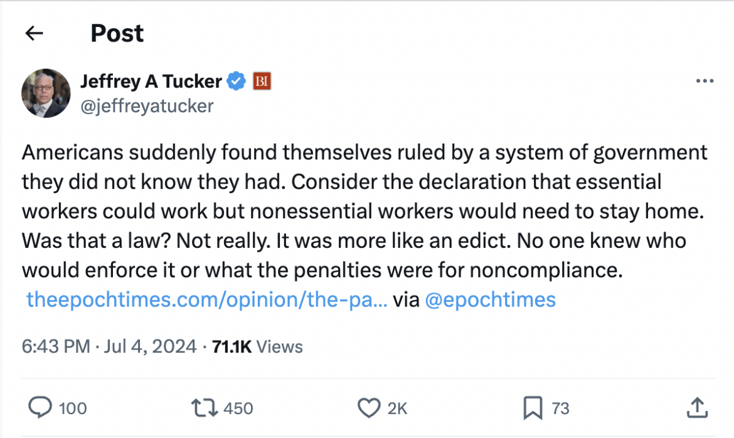The image size is (734, 438).
Task: Open the theepochtimes.com article link
Action: [x=206, y=300]
